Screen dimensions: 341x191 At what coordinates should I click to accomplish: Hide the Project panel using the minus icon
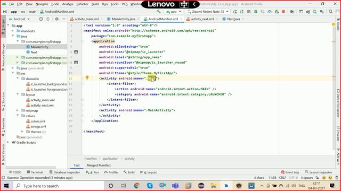tap(64, 19)
